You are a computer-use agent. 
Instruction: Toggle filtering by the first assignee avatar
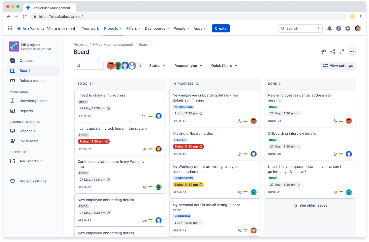[x=111, y=65]
